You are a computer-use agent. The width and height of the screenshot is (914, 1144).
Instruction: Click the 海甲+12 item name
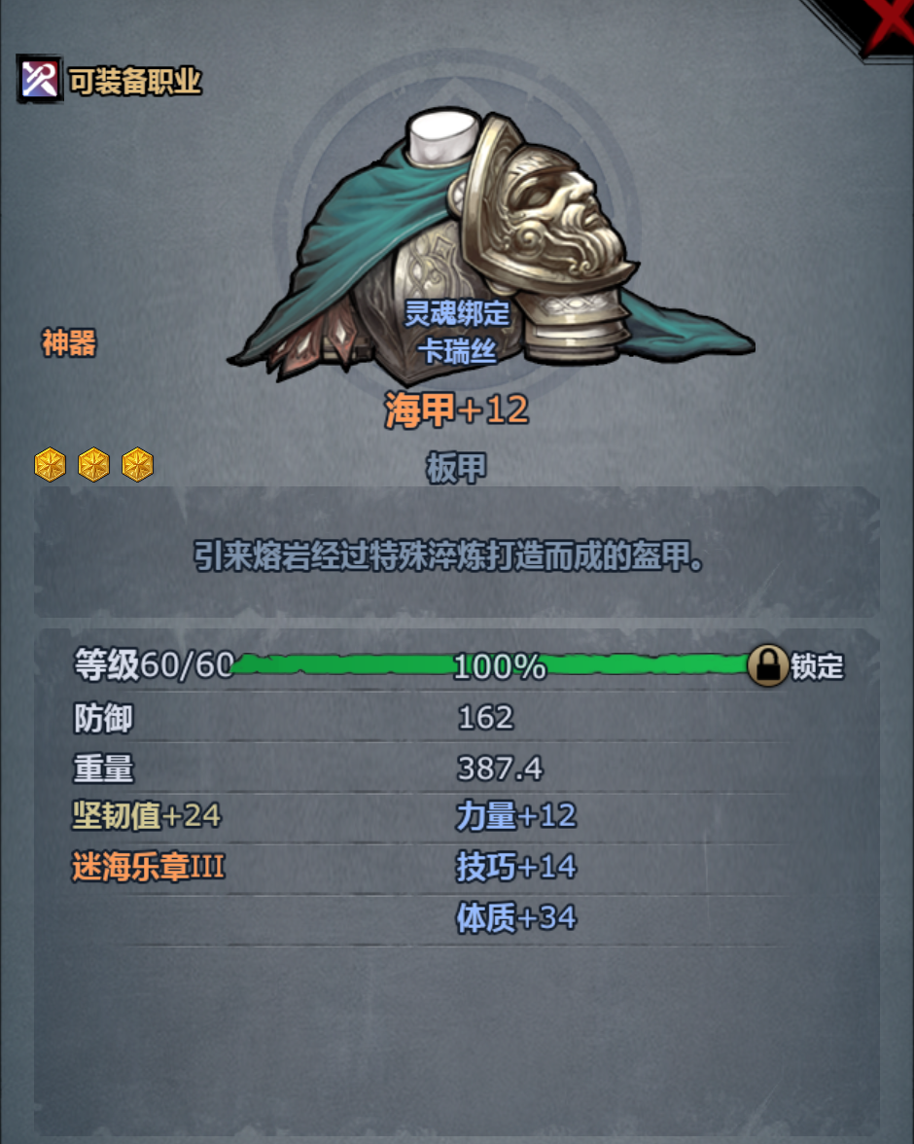coord(457,411)
